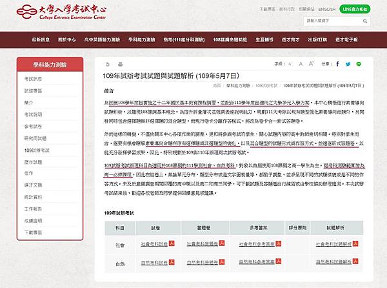Click the PDF icon beside 社會考科試卷
The height and width of the screenshot is (288, 387).
click(172, 243)
